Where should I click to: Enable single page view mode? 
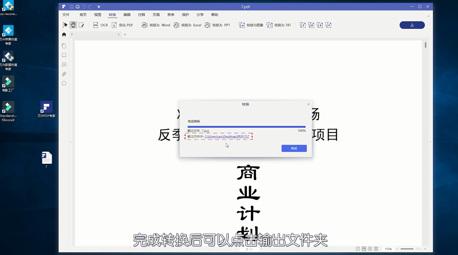[358, 248]
